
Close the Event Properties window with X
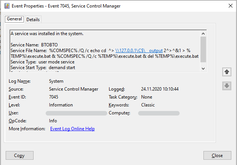tap(230, 6)
